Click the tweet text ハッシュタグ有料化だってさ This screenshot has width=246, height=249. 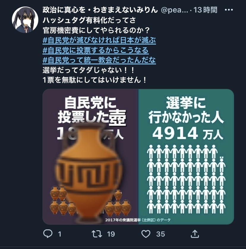(x=89, y=20)
